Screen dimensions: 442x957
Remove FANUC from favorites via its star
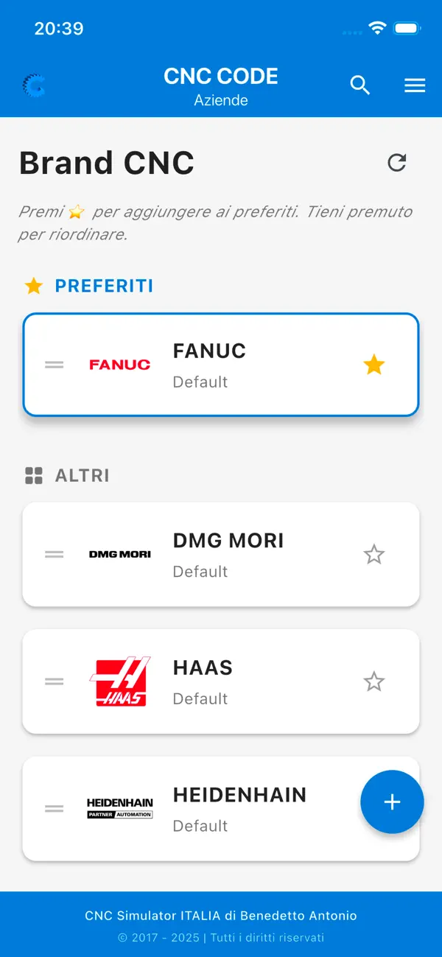tap(374, 364)
